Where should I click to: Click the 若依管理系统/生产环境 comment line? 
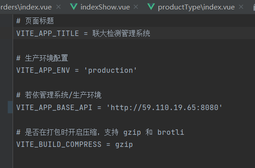point(59,95)
